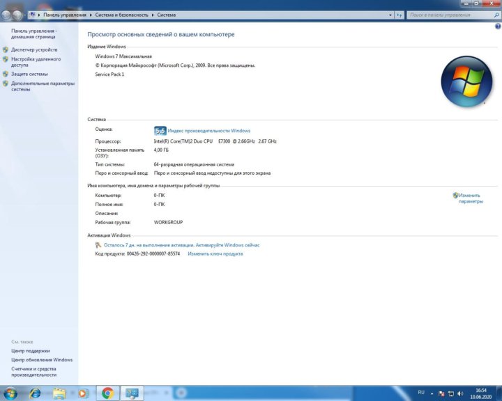Click the Back navigation arrow button
The height and width of the screenshot is (401, 502).
pos(6,15)
